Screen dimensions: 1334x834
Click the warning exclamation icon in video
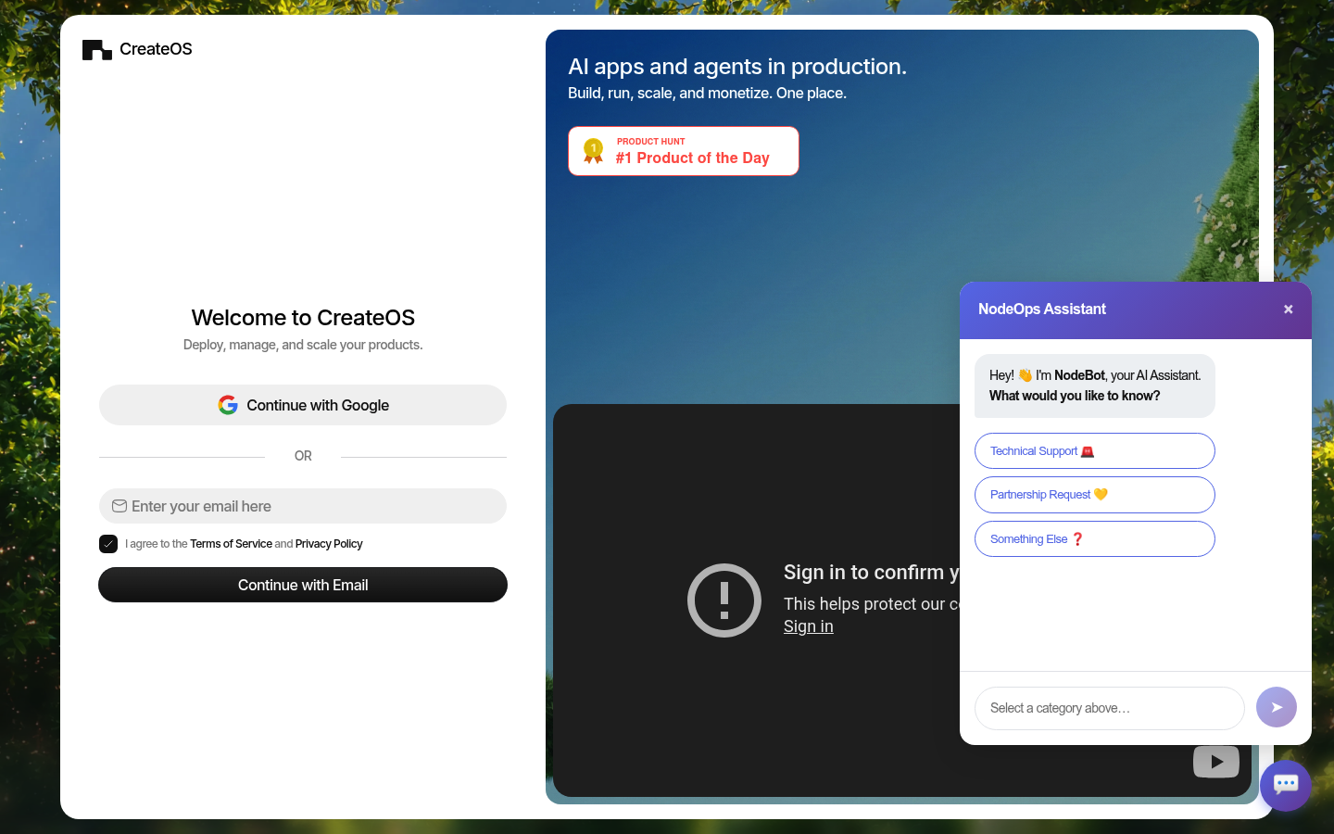[x=724, y=600]
